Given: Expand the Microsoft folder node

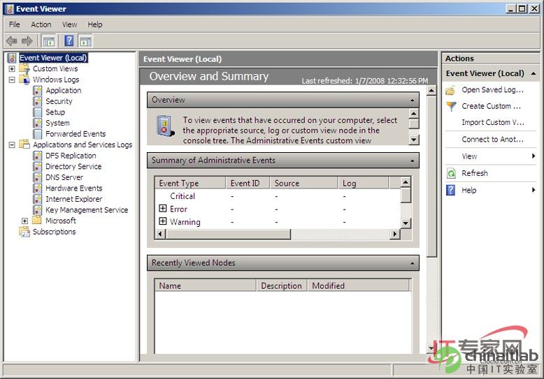Looking at the screenshot, I should 24,221.
